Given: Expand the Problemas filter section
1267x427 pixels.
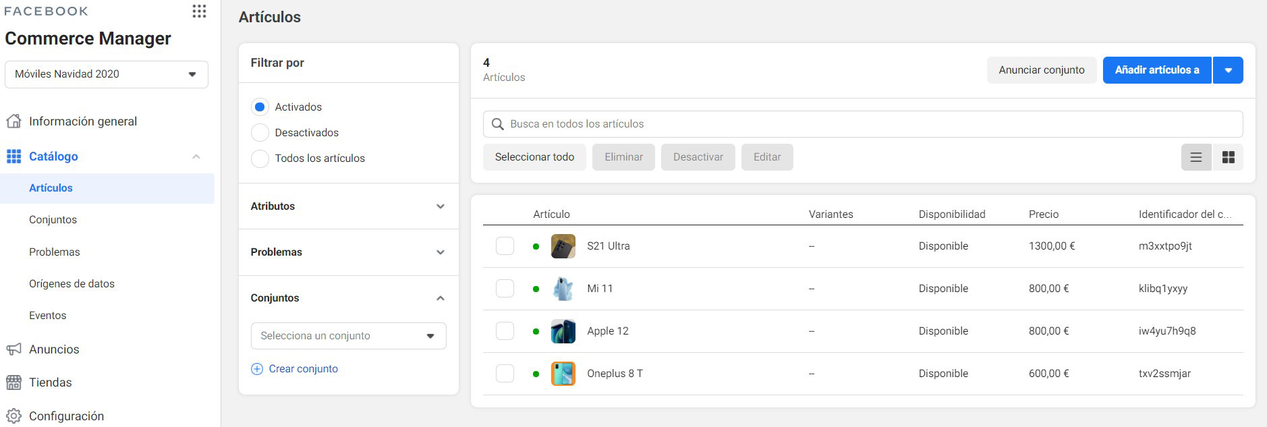Looking at the screenshot, I should coord(441,252).
